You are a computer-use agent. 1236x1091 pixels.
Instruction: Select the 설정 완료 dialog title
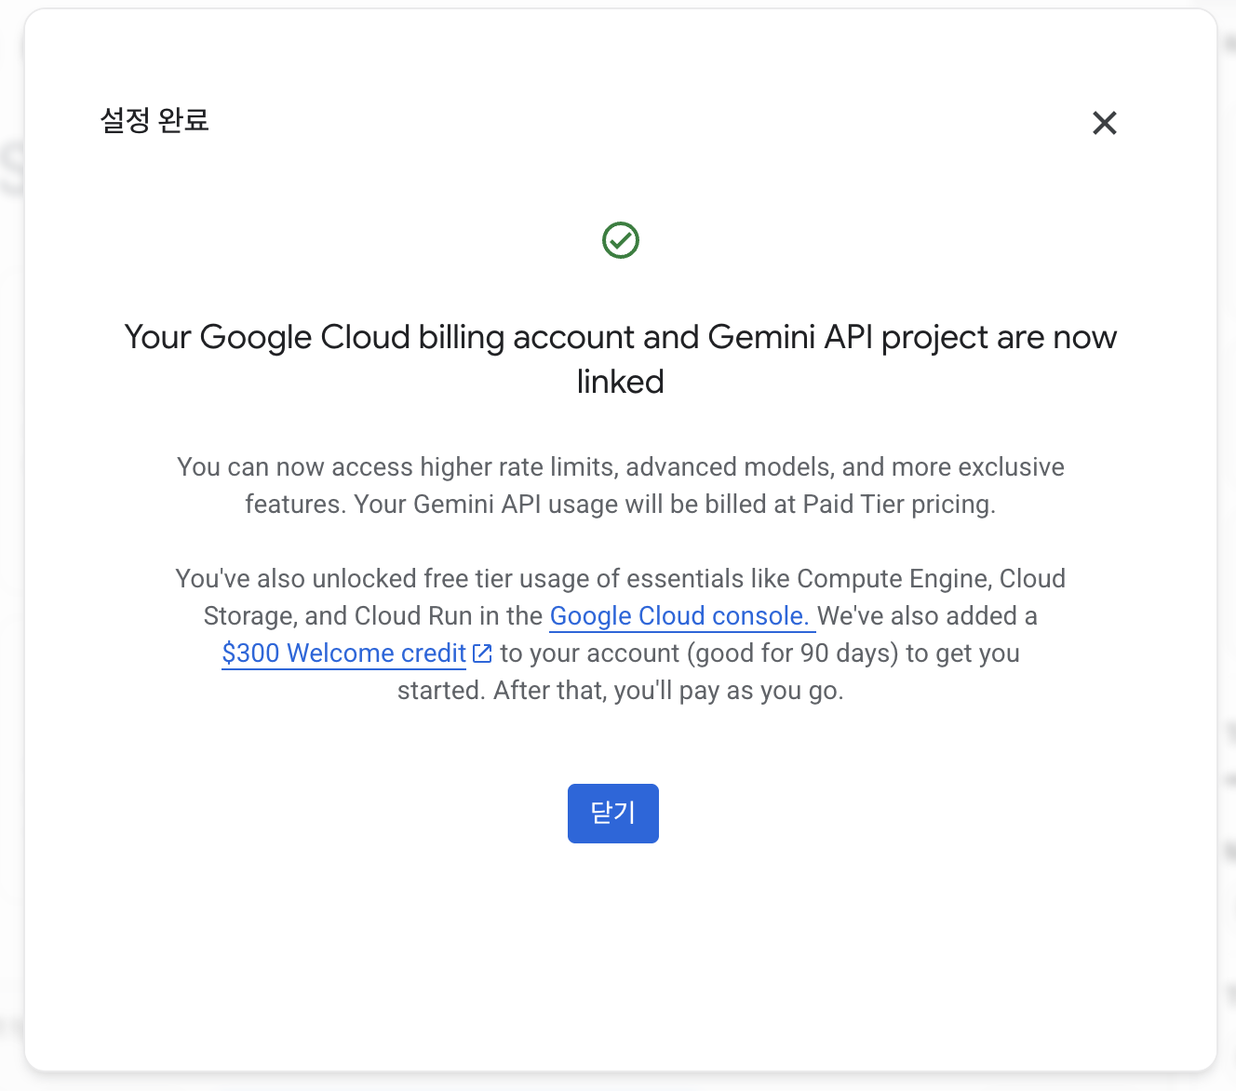pyautogui.click(x=154, y=121)
